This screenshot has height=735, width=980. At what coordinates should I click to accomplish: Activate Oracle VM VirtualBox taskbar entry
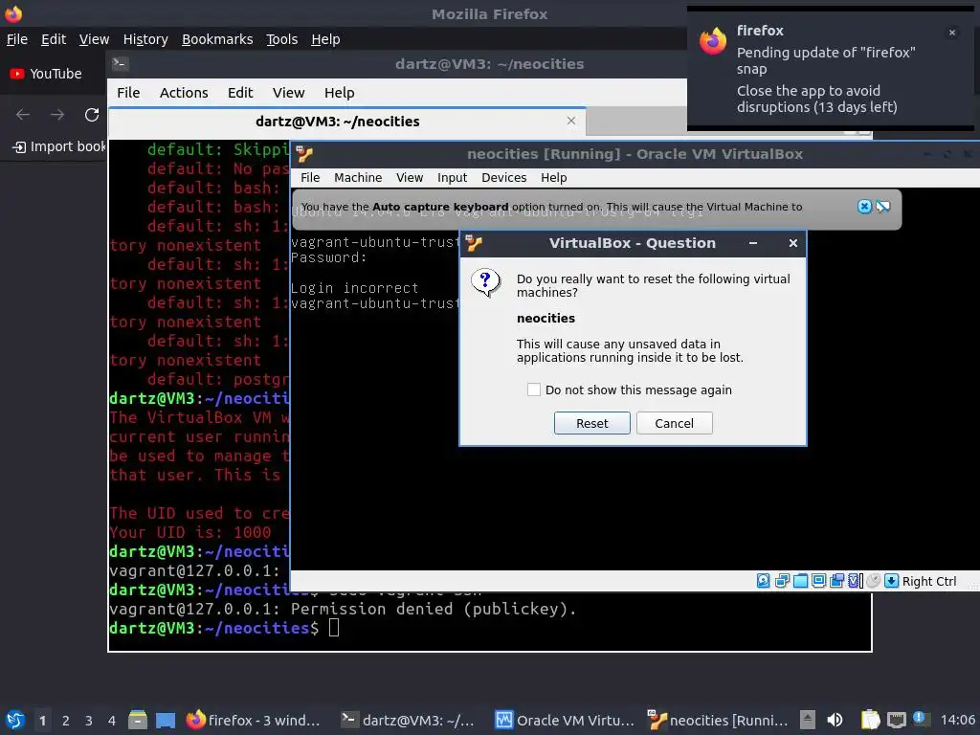tap(565, 720)
